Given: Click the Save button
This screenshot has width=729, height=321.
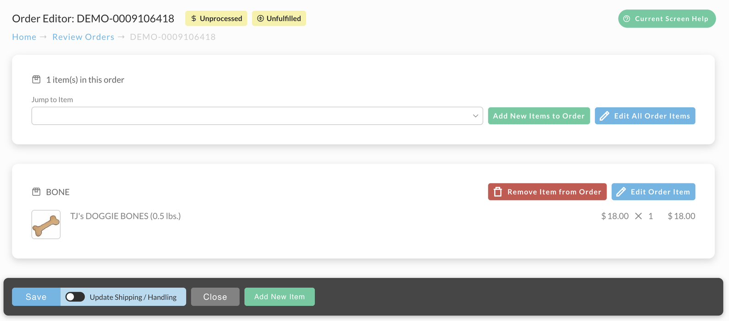Looking at the screenshot, I should coord(36,297).
